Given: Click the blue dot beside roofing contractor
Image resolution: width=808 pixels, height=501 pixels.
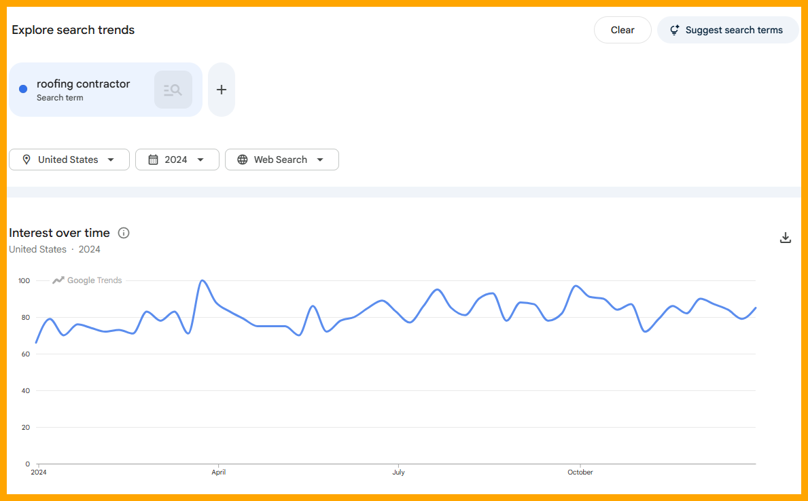Looking at the screenshot, I should [22, 88].
